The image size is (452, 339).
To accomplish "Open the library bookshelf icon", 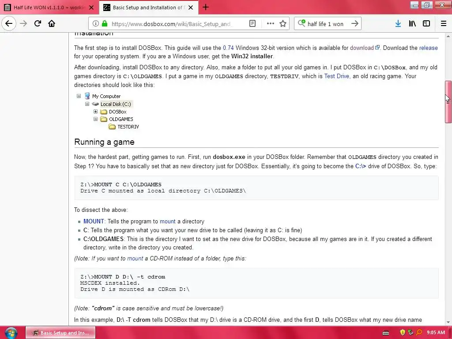I will 412,24.
